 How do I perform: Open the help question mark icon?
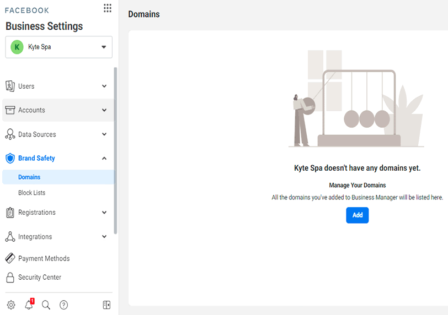coord(63,305)
